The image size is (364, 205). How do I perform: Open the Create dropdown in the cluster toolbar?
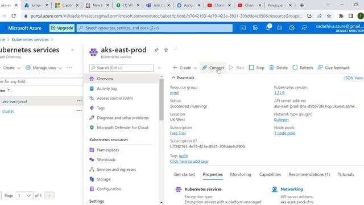[x=185, y=68]
